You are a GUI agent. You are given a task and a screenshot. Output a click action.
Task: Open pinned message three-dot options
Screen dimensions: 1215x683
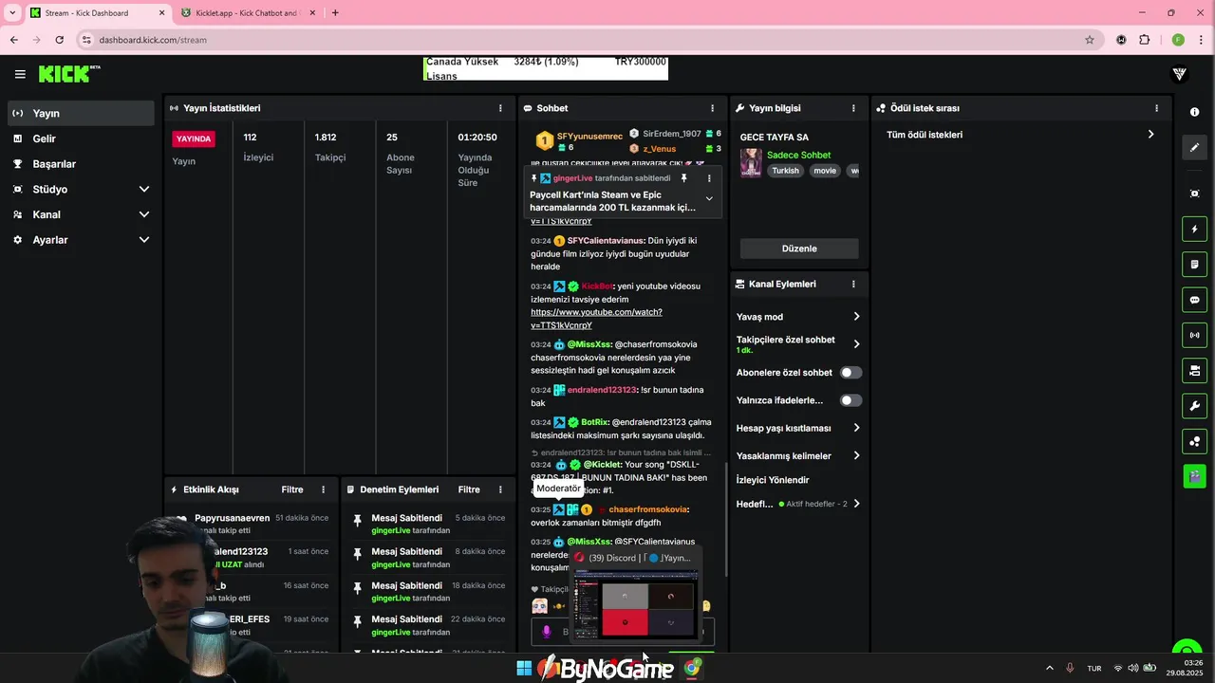tap(708, 178)
